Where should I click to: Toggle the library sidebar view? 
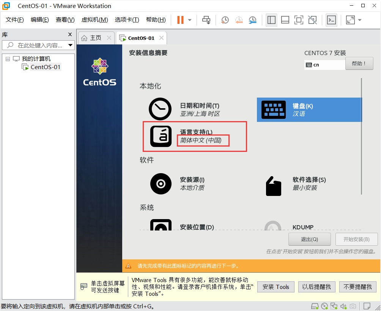click(x=271, y=20)
